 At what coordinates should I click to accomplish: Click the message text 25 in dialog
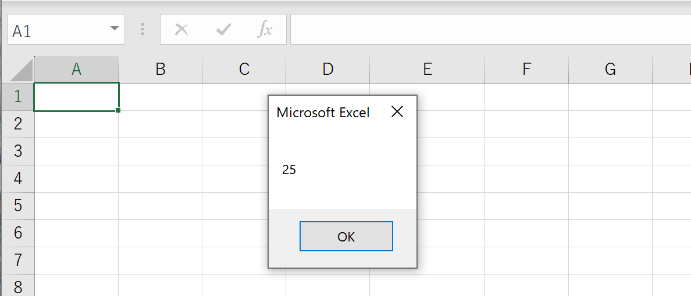tap(289, 170)
